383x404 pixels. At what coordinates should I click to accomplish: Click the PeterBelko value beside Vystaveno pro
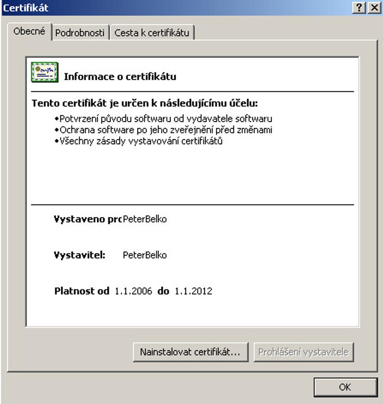145,219
